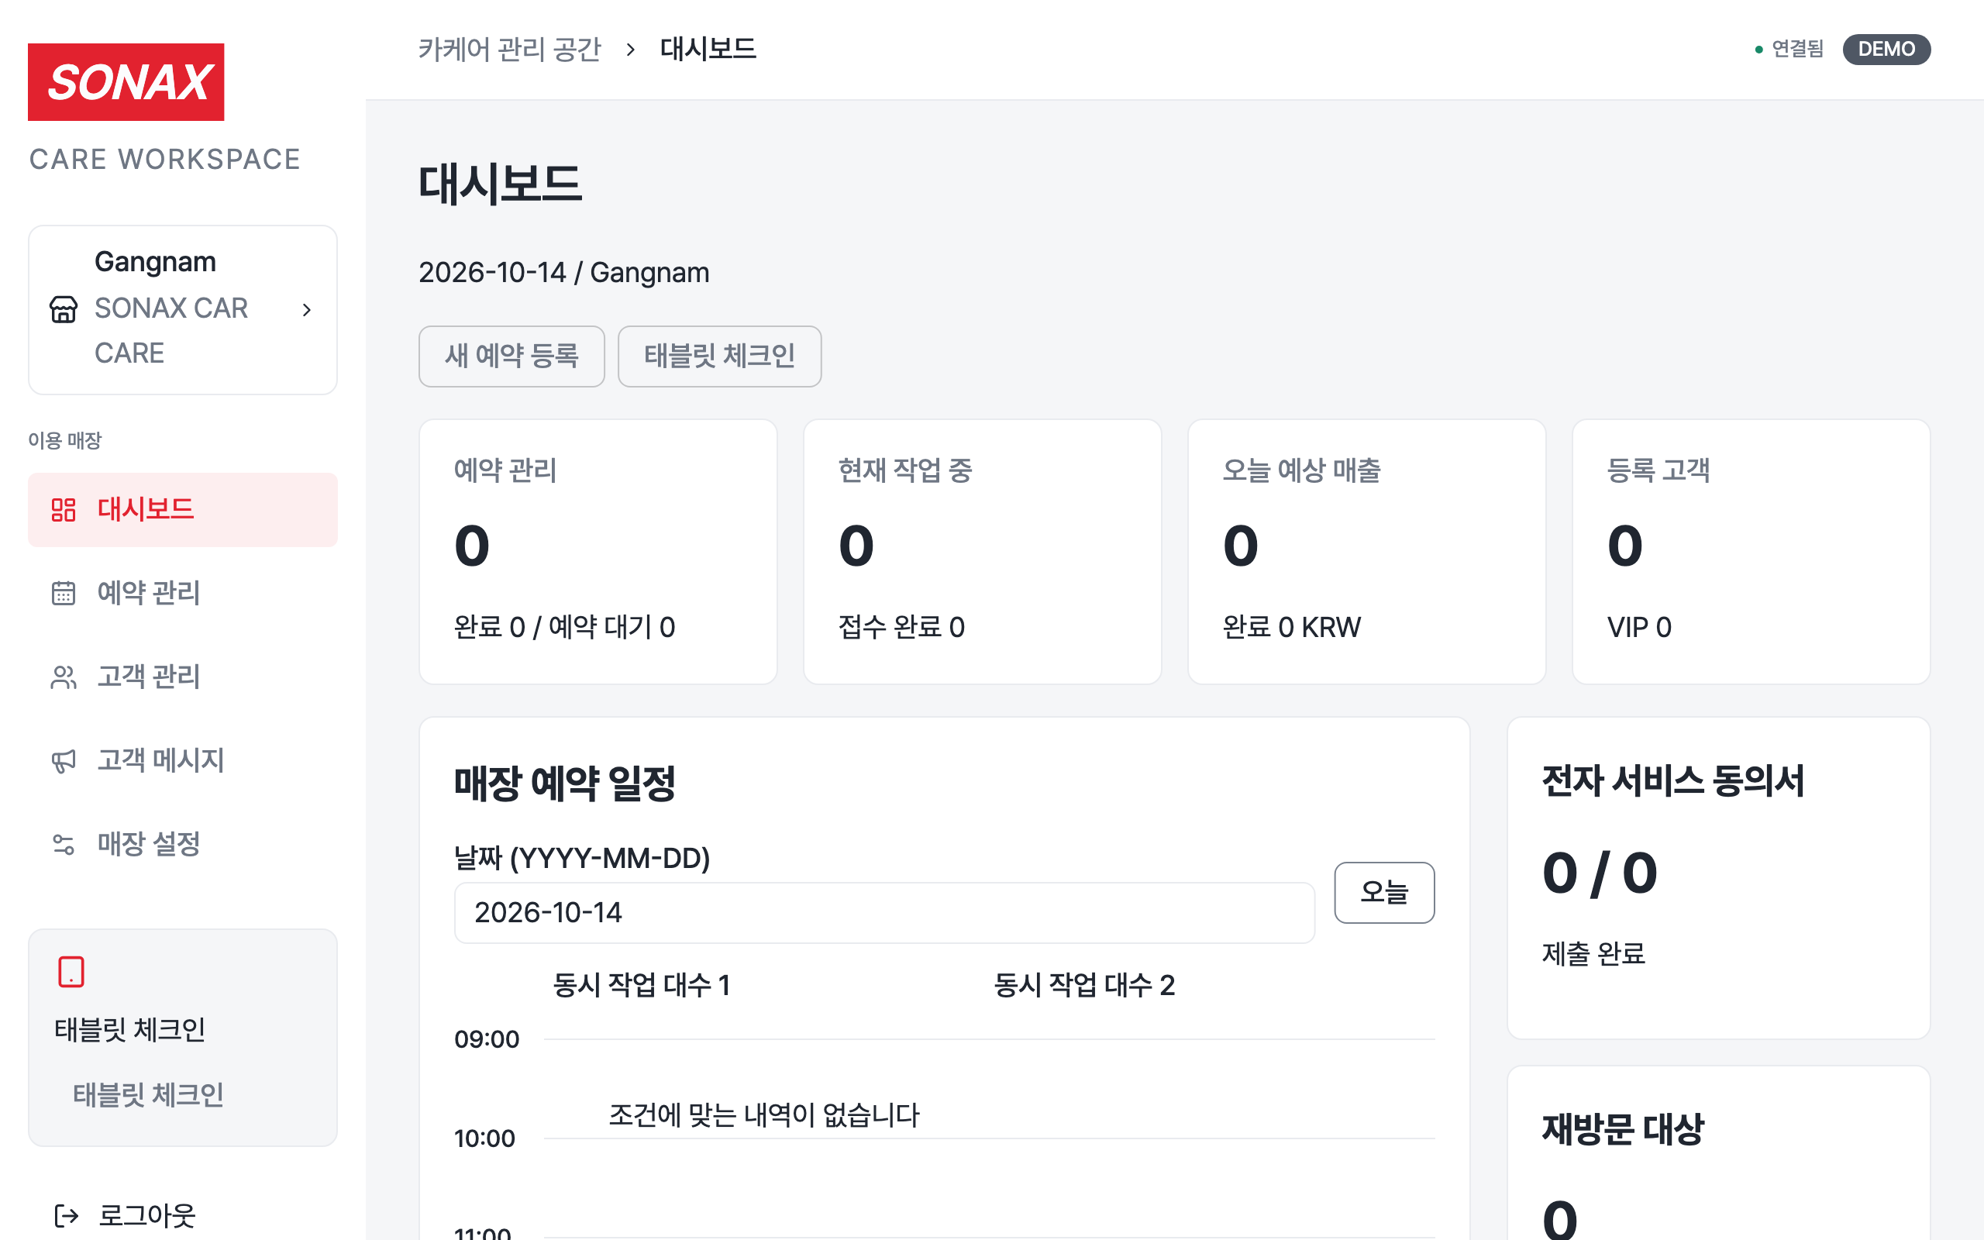Click the 태블릿 체크인 button near the date
This screenshot has width=1984, height=1240.
coord(719,356)
